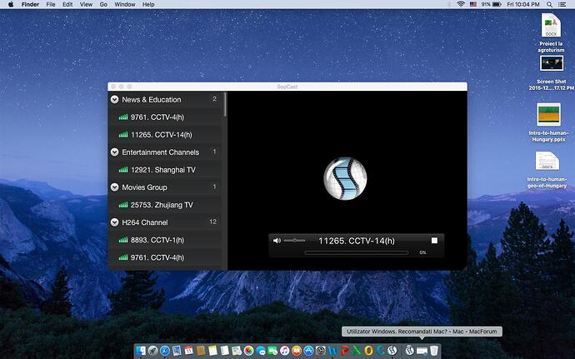Screen dimensions: 575x359
Task: Open the Go menu in menu bar
Action: click(x=103, y=5)
